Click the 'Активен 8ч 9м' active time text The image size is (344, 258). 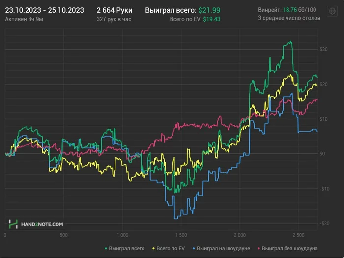click(x=24, y=19)
